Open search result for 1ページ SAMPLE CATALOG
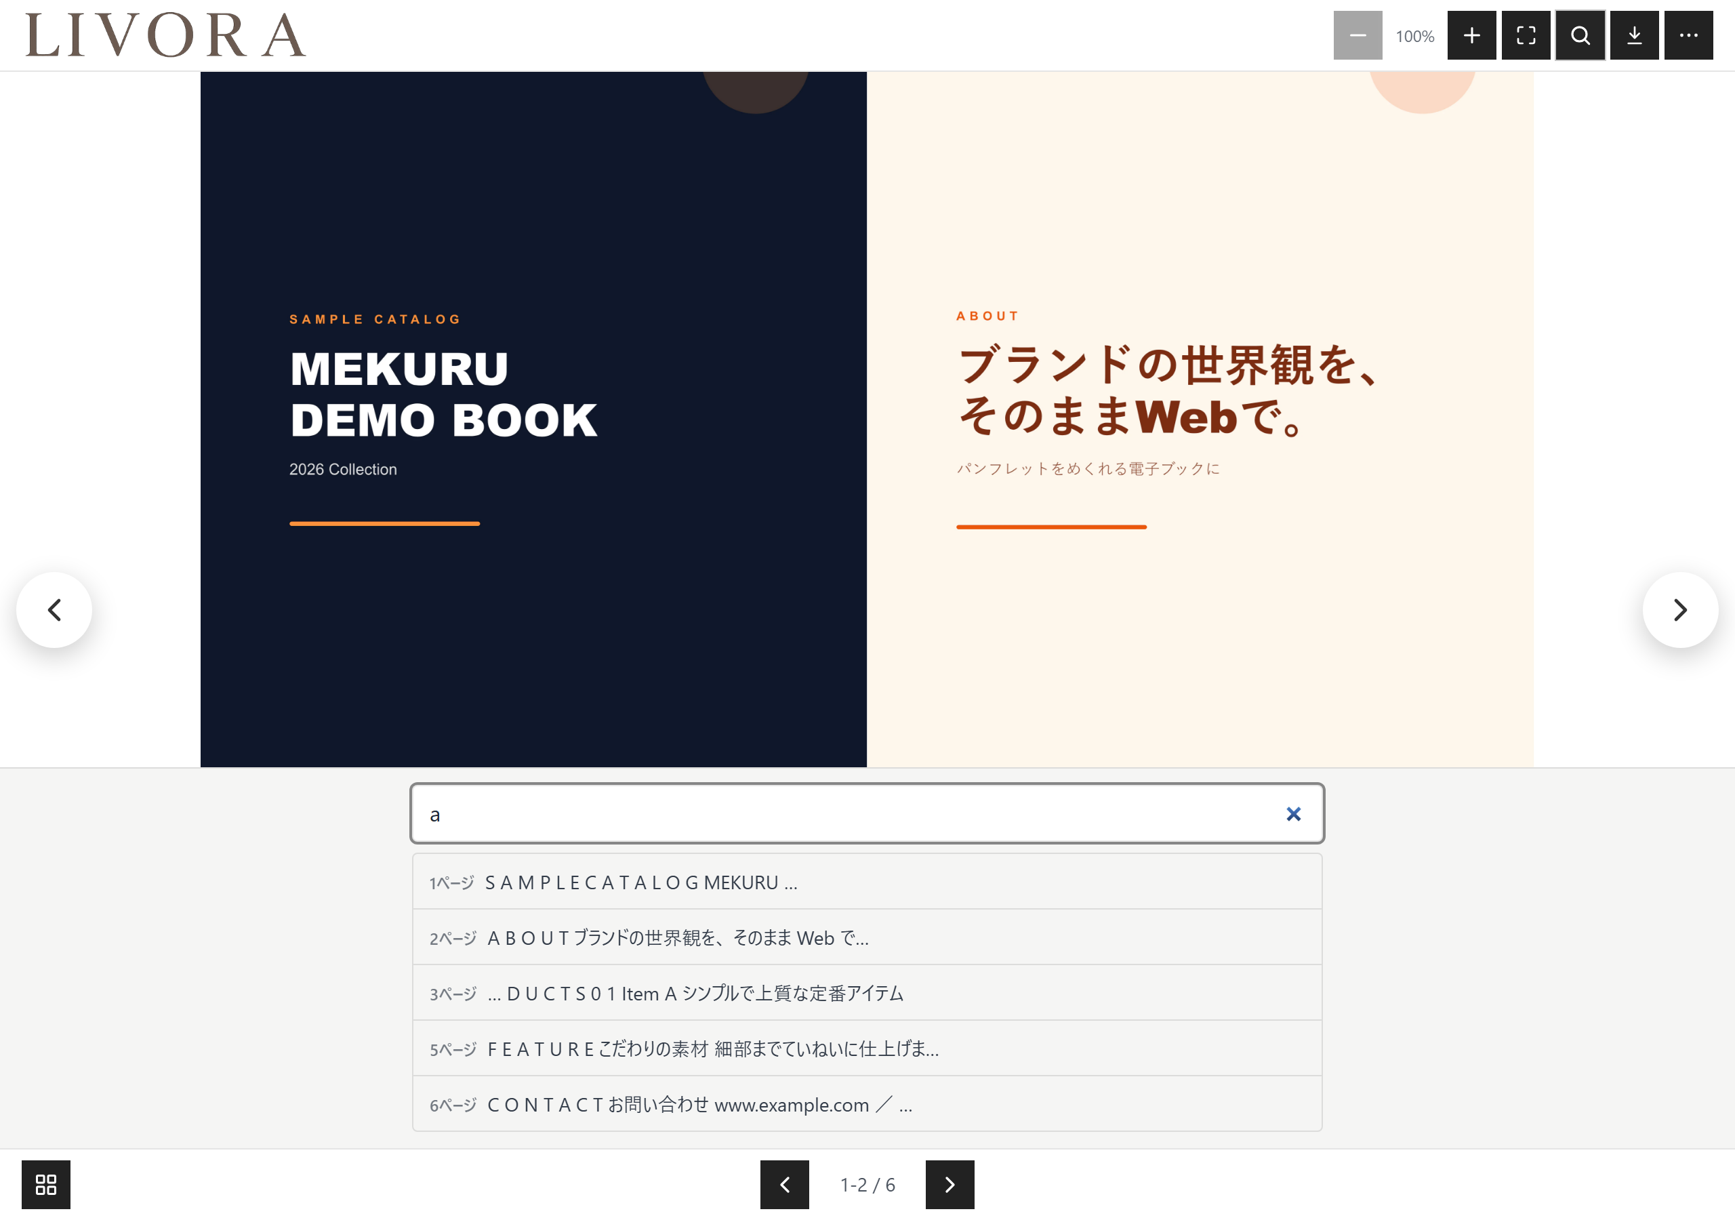Image resolution: width=1735 pixels, height=1220 pixels. tap(867, 882)
